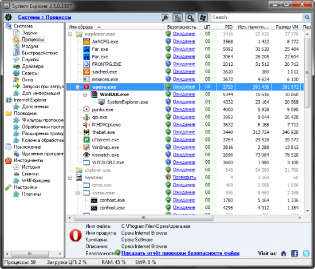
Task: Toggle the process tree view toolbar button
Action: pyautogui.click(x=178, y=18)
